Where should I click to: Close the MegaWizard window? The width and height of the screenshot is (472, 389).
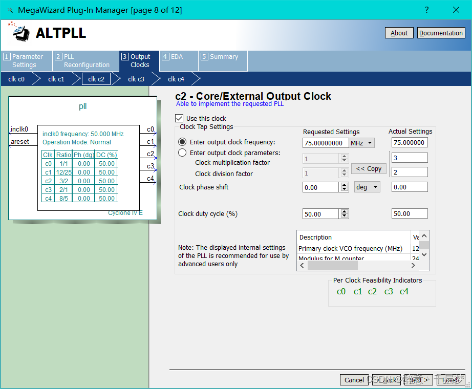click(456, 10)
